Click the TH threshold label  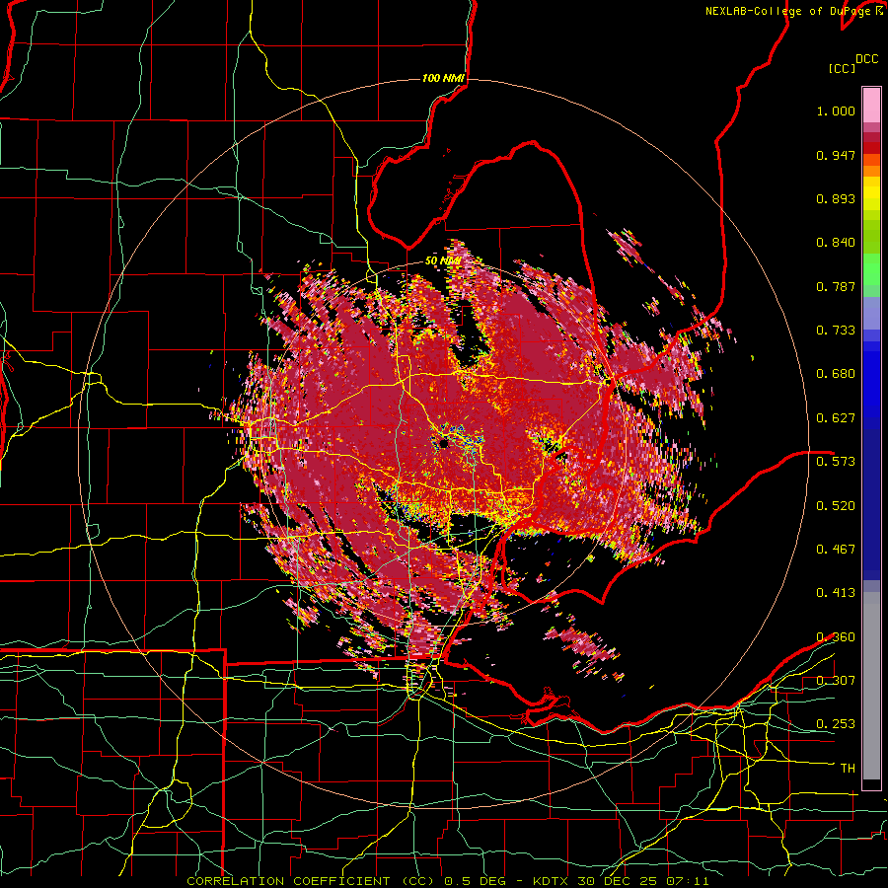point(848,769)
